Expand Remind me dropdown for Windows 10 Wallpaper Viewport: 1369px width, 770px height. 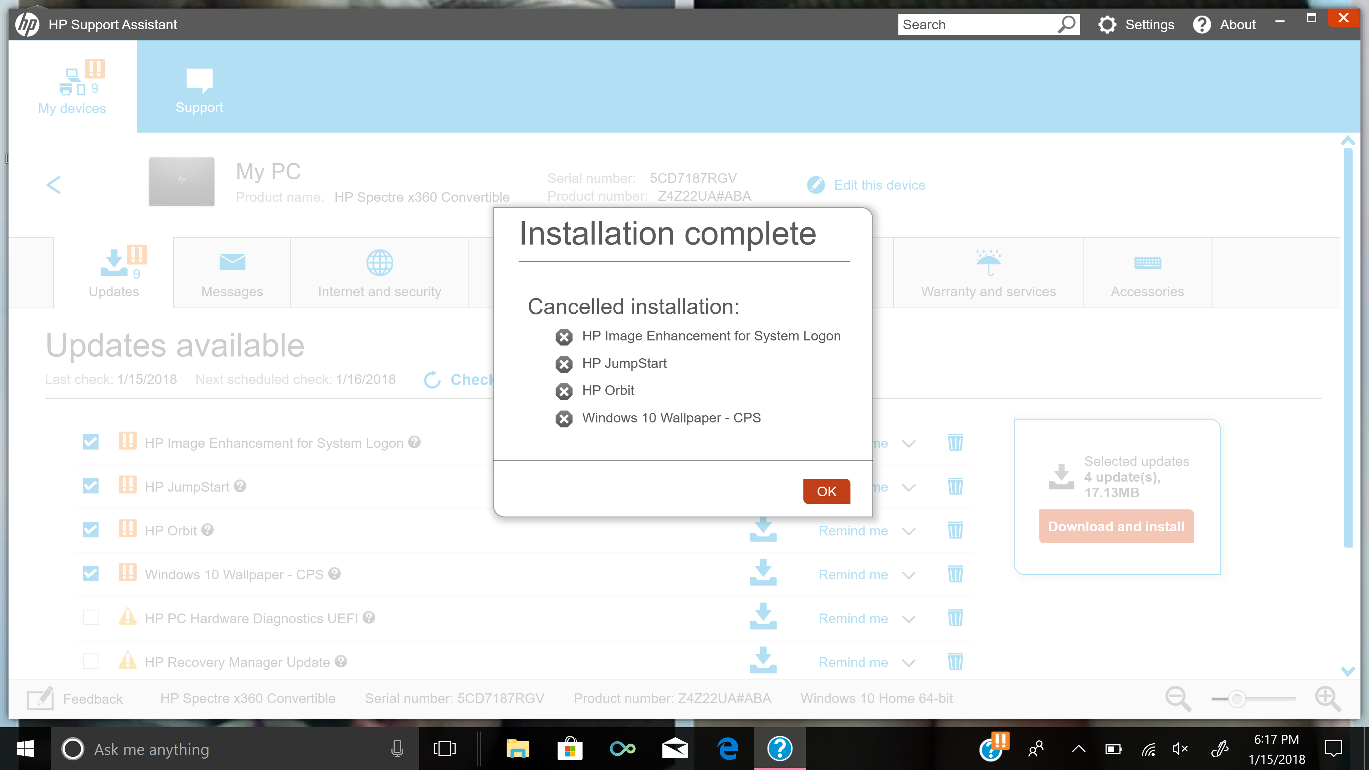coord(909,575)
